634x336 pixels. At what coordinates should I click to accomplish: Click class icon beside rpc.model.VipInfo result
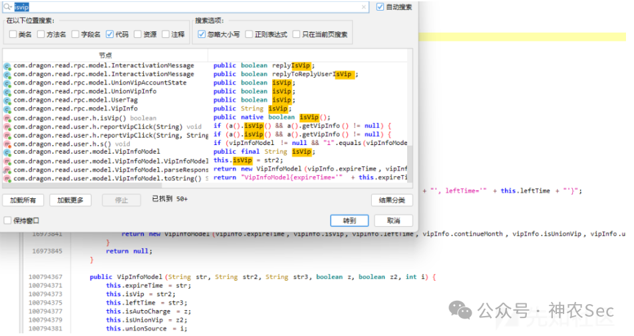tap(7, 110)
